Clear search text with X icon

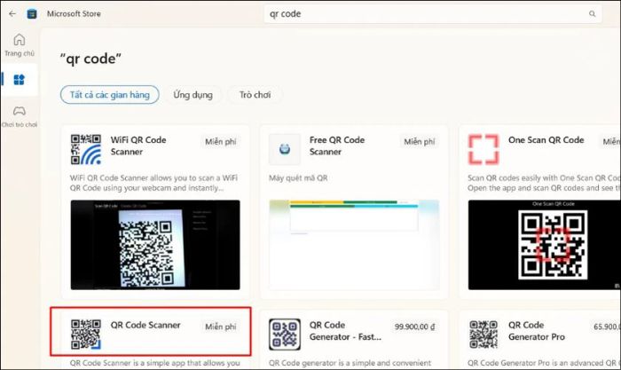(x=577, y=14)
